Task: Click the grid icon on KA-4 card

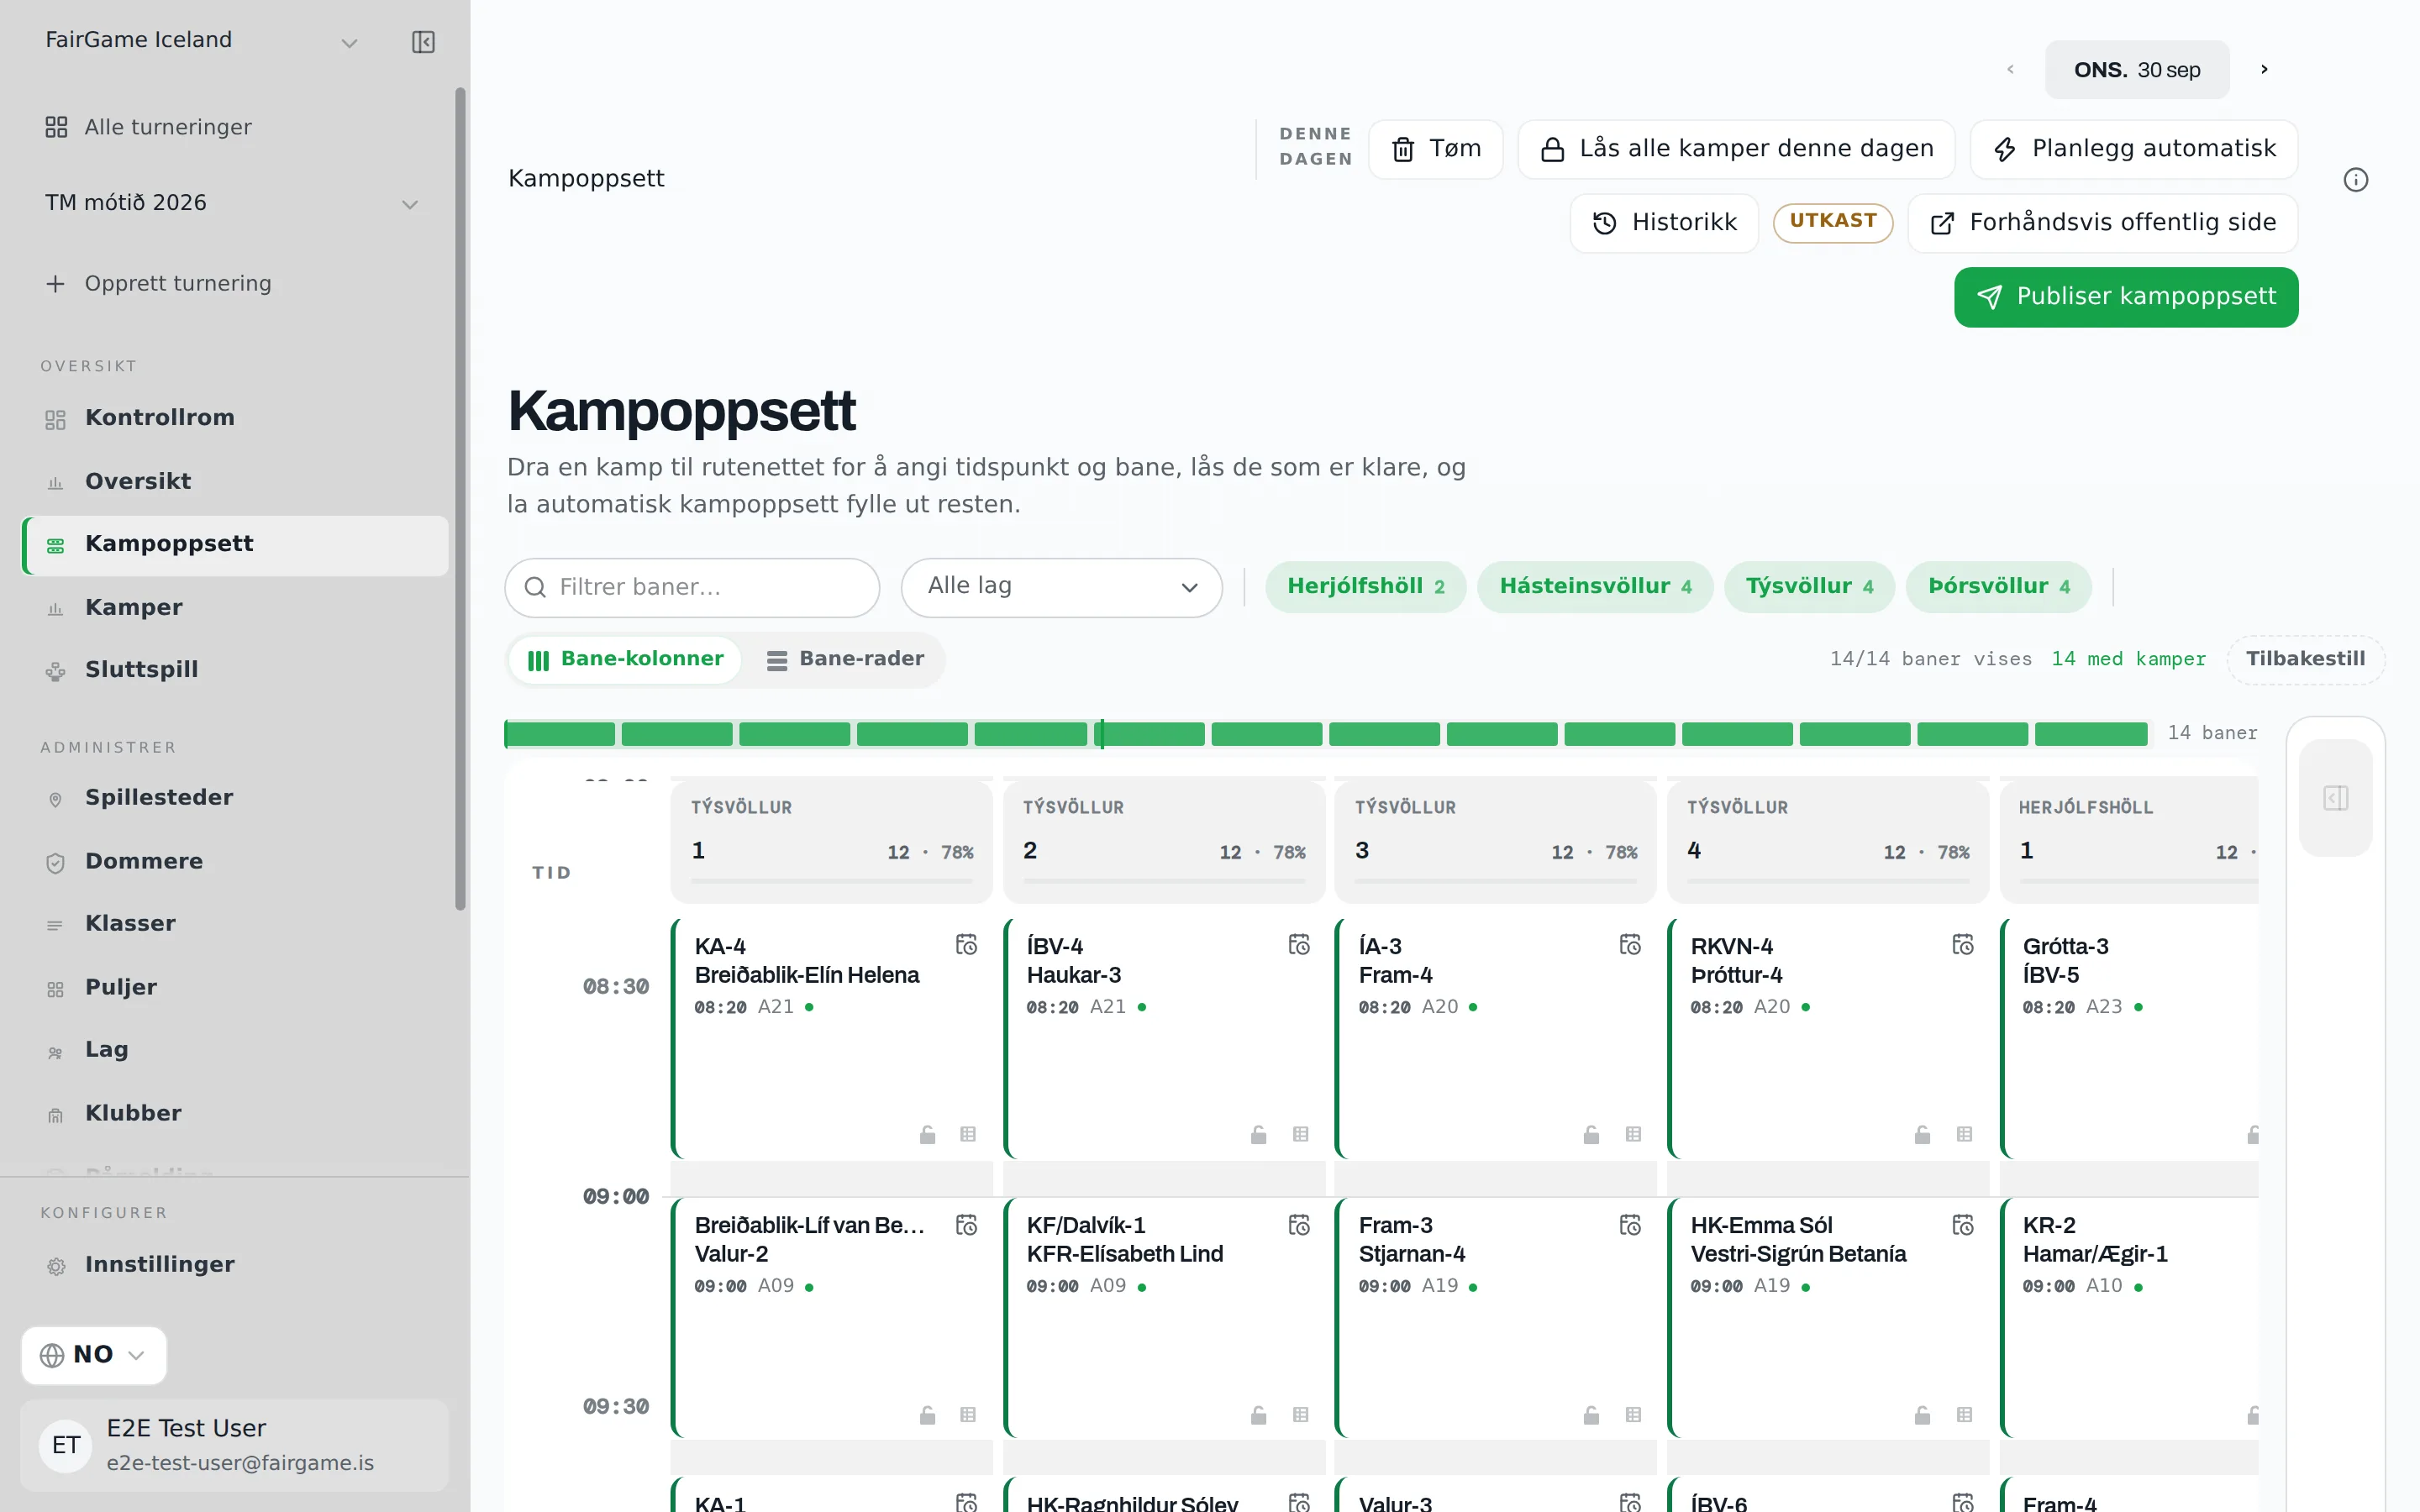Action: (x=967, y=1134)
